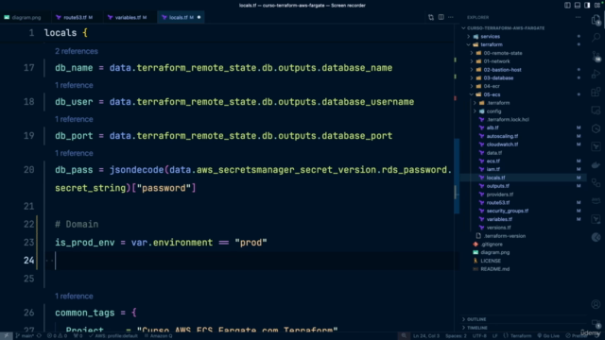Open the editor More Actions menu
Image resolution: width=605 pixels, height=340 pixels.
pos(451,17)
